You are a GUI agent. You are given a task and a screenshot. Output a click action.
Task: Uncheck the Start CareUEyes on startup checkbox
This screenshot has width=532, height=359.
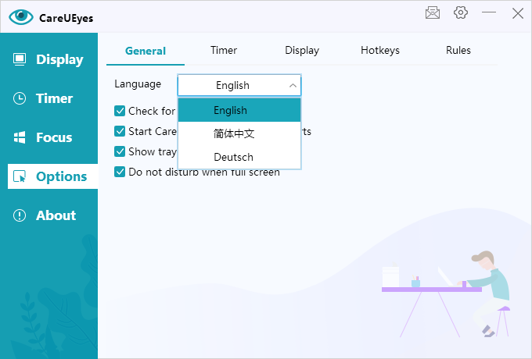coord(120,131)
